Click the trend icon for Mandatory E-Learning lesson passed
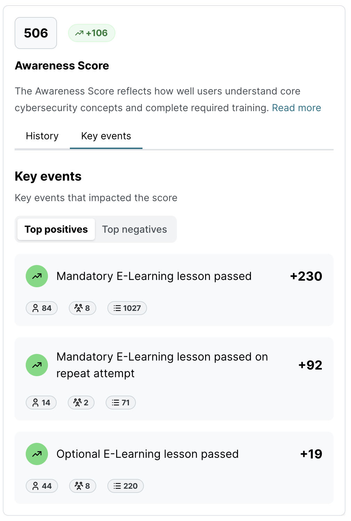 [37, 276]
